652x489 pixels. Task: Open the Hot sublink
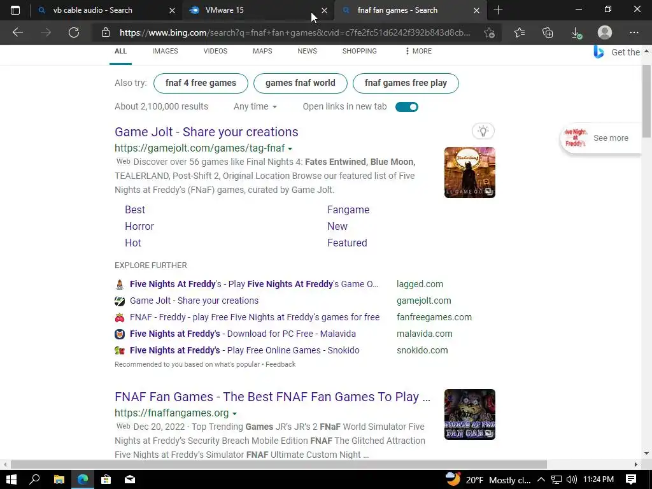click(133, 243)
